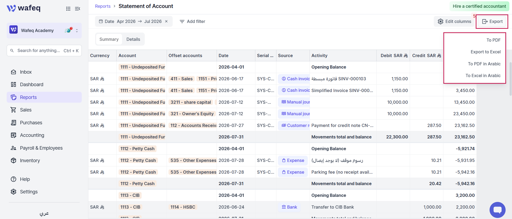Click the Export button

coord(493,21)
